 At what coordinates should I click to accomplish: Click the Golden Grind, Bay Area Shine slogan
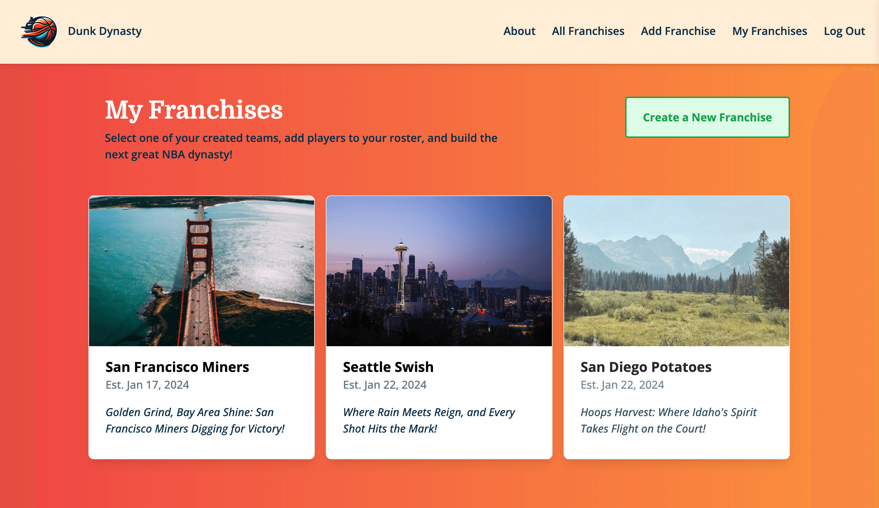click(x=195, y=421)
